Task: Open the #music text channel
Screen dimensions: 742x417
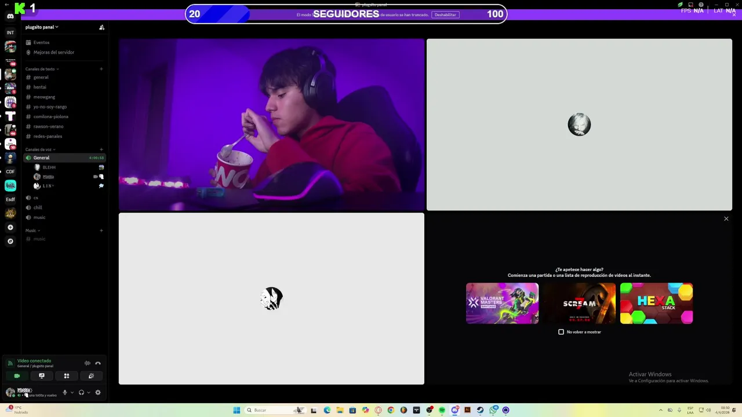Action: 64,239
